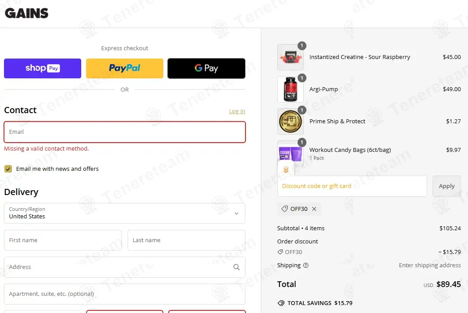The image size is (468, 313).
Task: Remove the OFF30 discount code tag
Action: 314,209
